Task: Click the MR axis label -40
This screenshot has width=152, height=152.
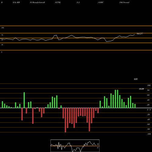Action: click(148, 119)
